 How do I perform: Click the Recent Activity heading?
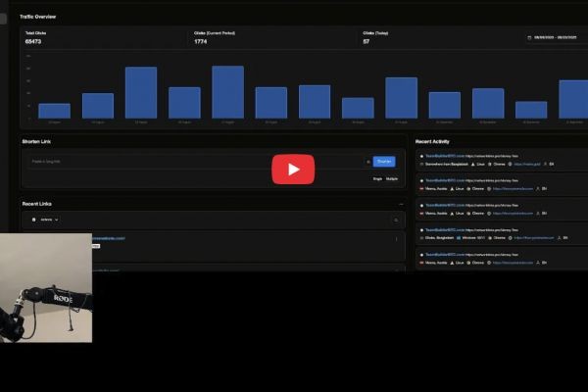[432, 141]
